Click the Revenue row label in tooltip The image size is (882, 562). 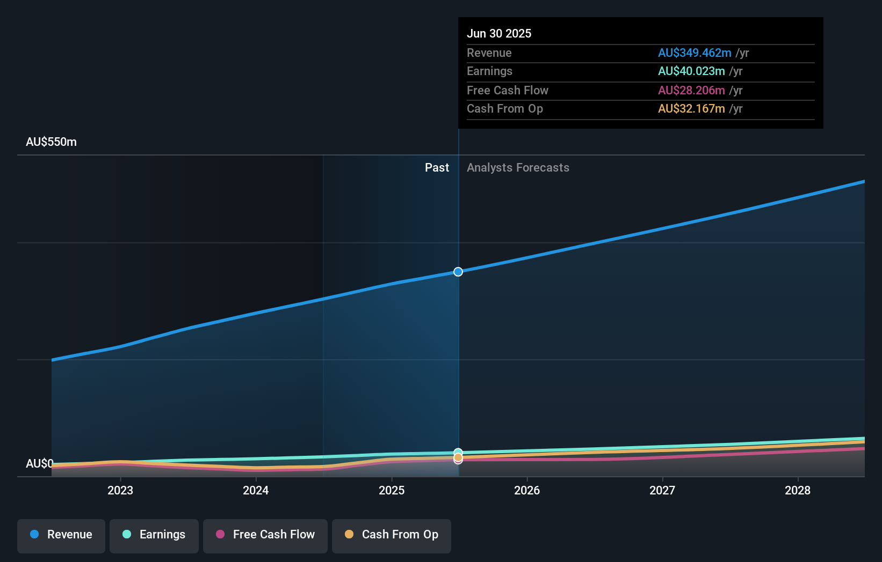[489, 53]
